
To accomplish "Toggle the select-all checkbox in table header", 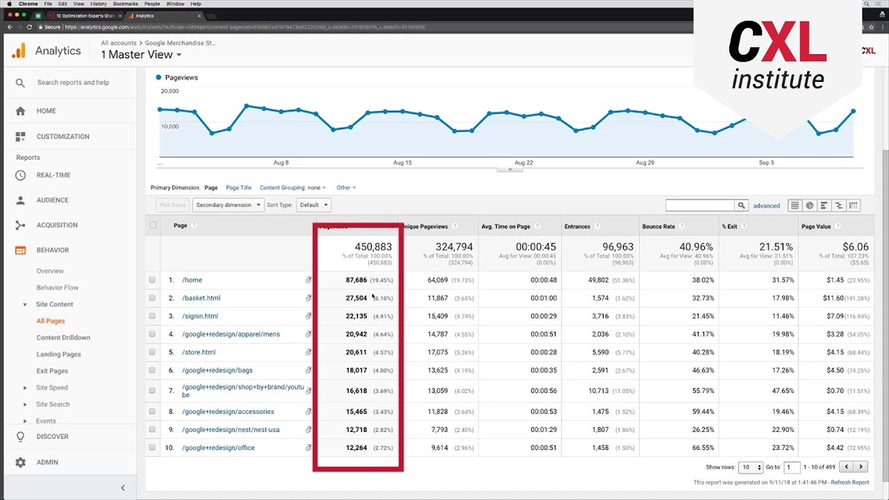I will [152, 225].
